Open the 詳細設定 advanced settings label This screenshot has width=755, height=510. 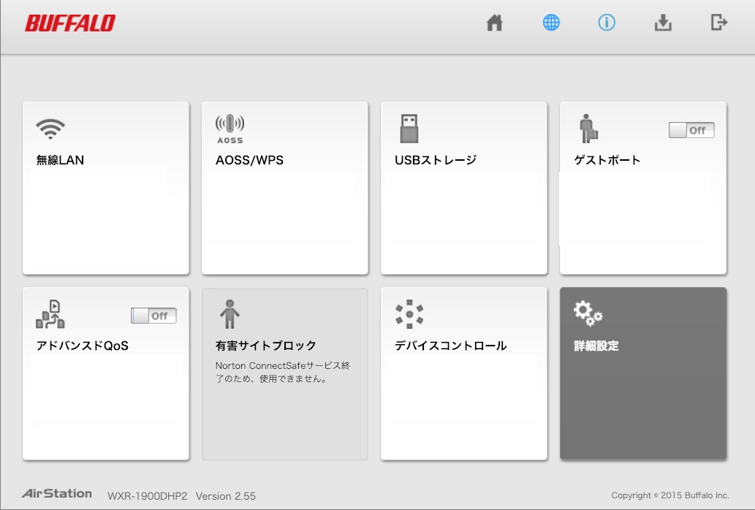pos(596,346)
